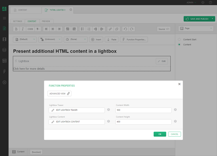Select the numbered list icon
Viewport: 217px width, 156px height.
(89, 29)
